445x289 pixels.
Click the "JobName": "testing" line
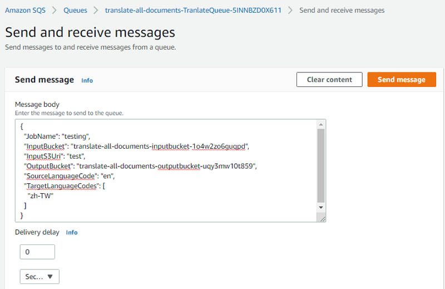coord(57,136)
